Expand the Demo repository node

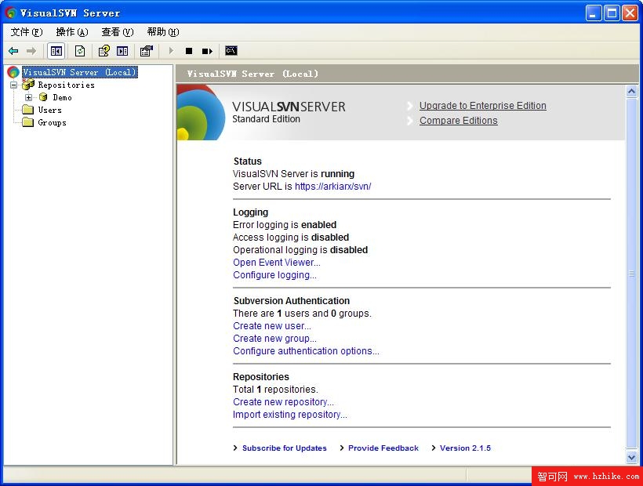pos(28,97)
